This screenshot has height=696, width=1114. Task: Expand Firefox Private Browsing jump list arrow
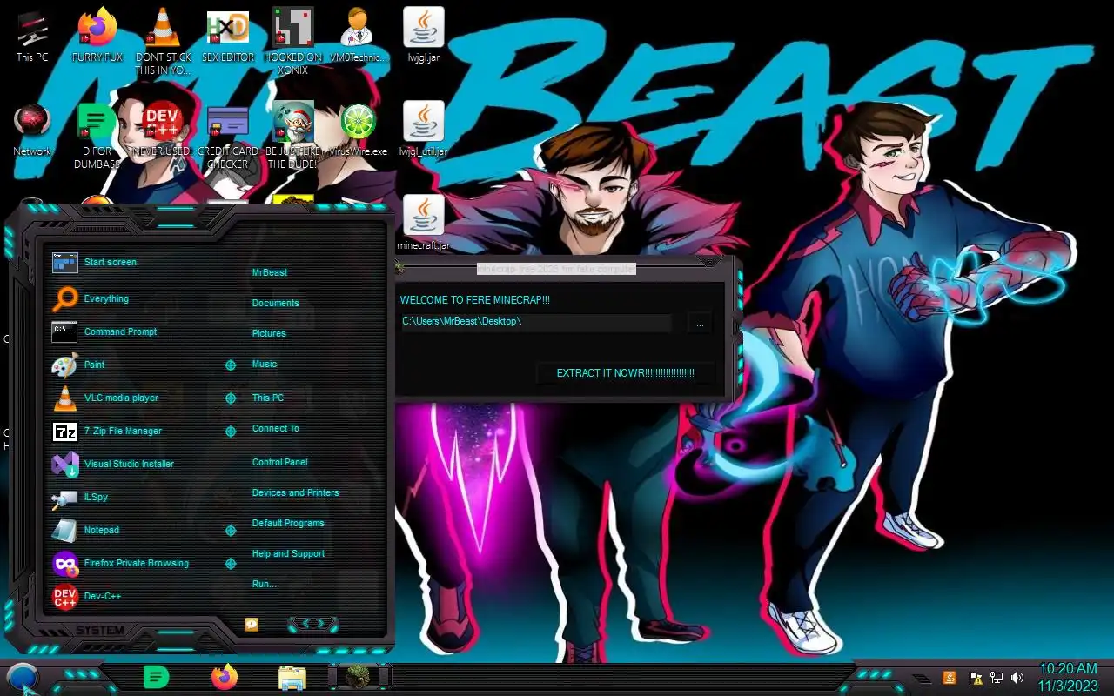click(x=231, y=564)
